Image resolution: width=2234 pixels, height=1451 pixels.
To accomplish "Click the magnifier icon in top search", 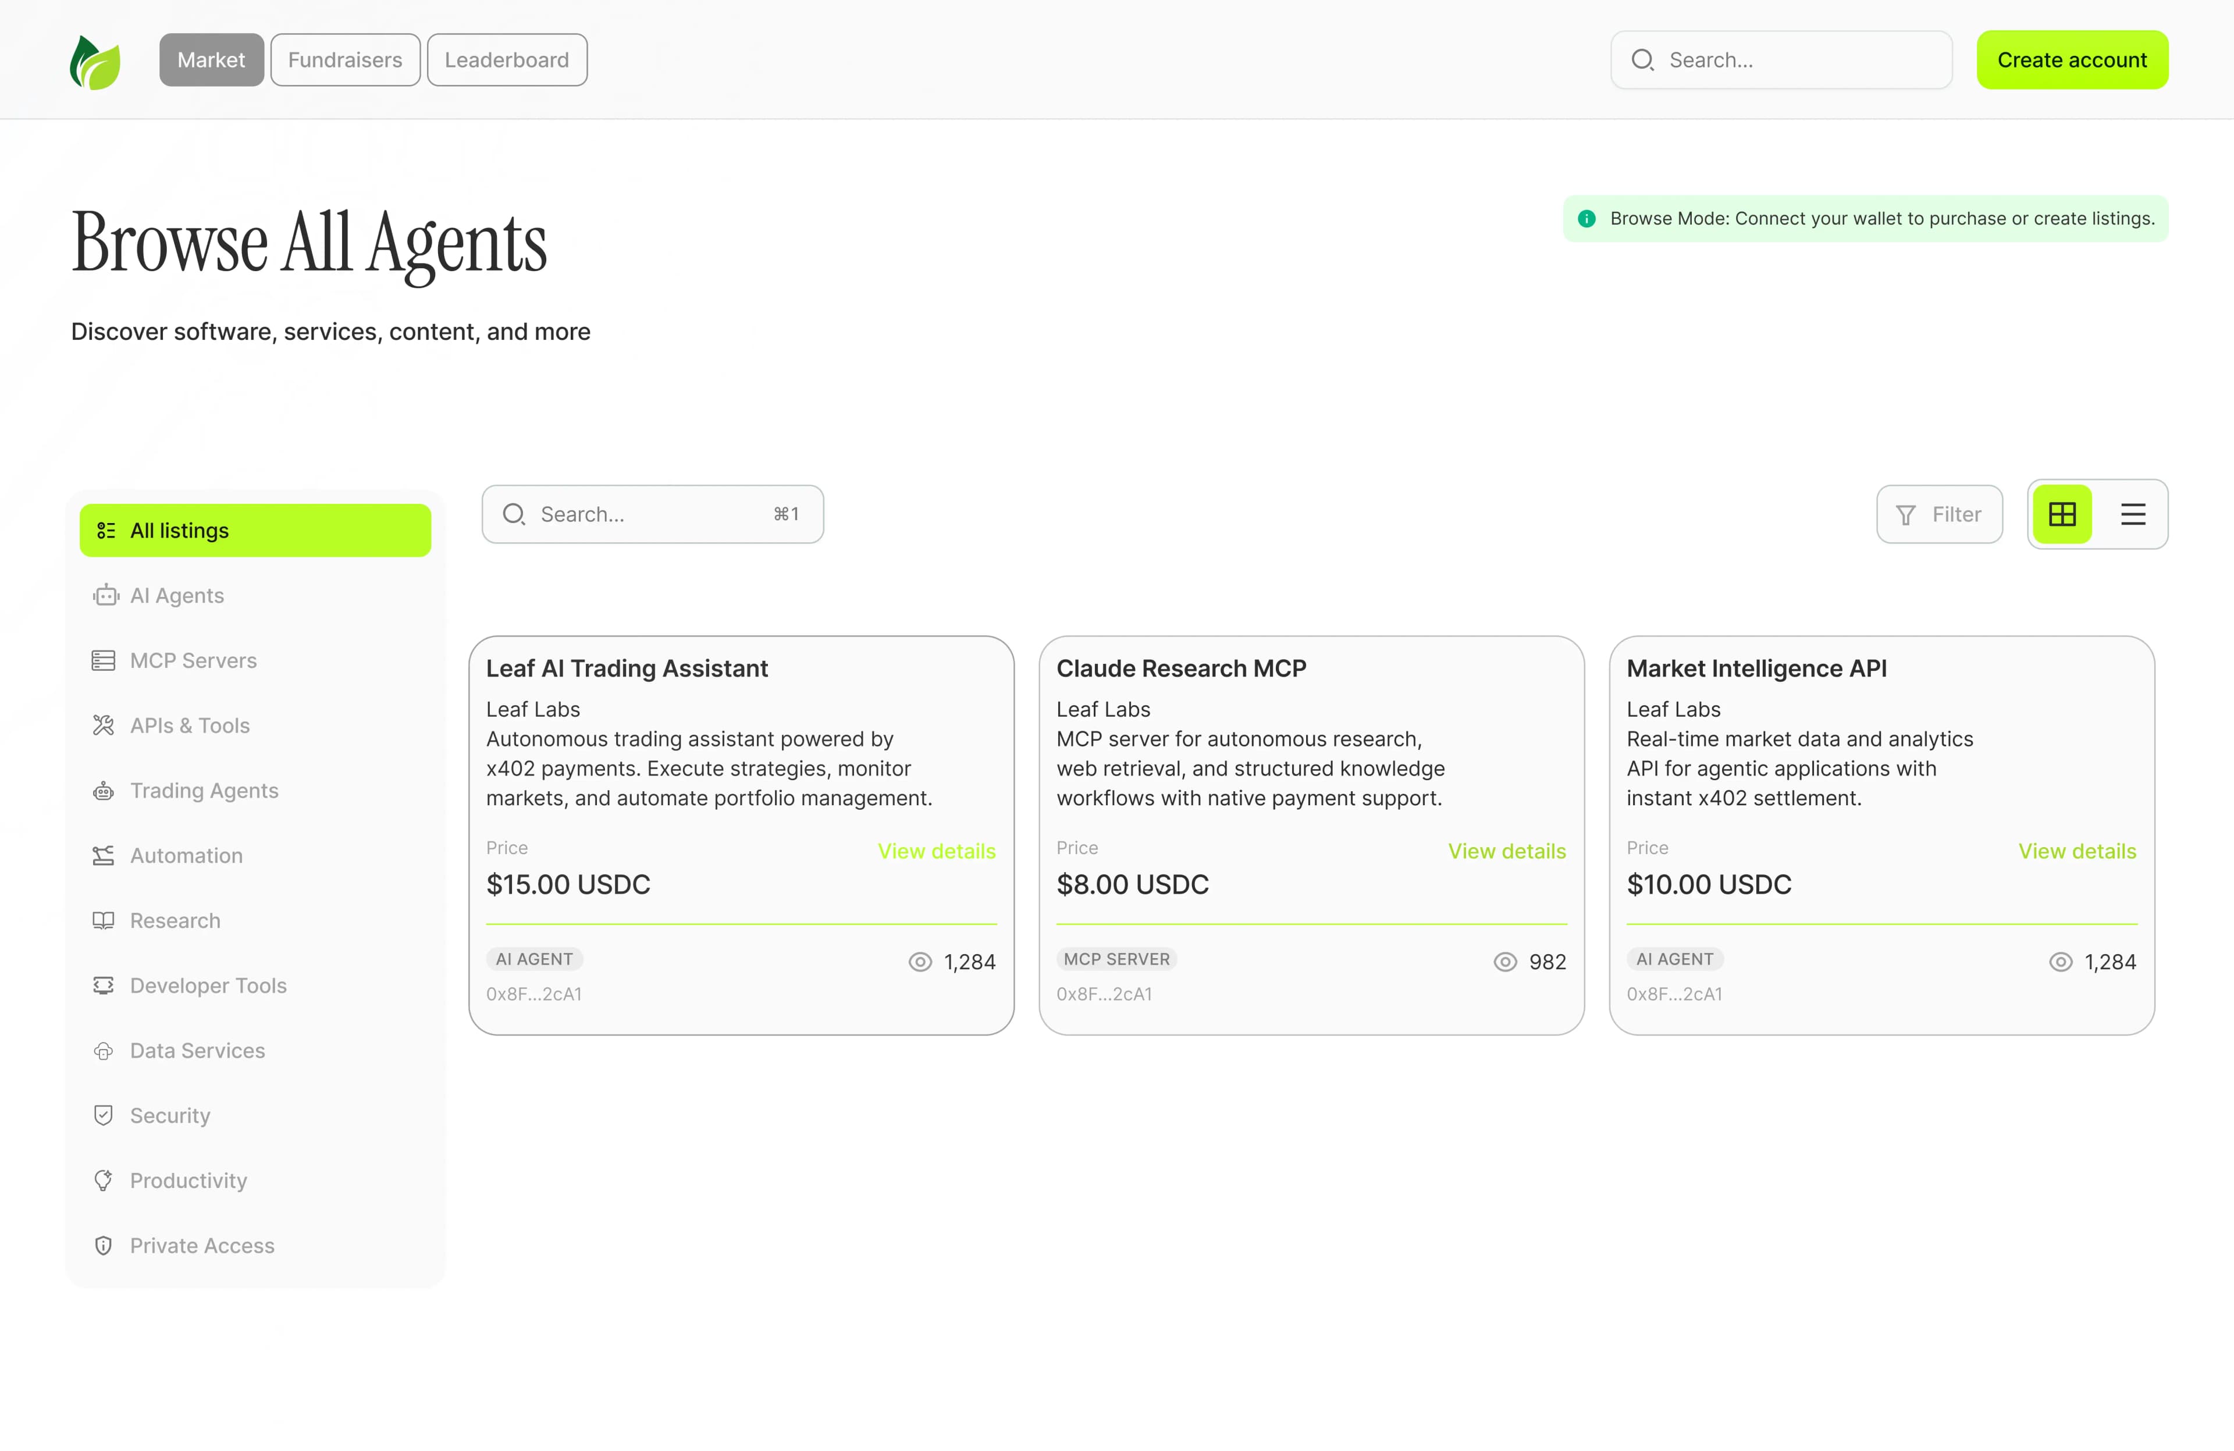I will tap(1642, 60).
